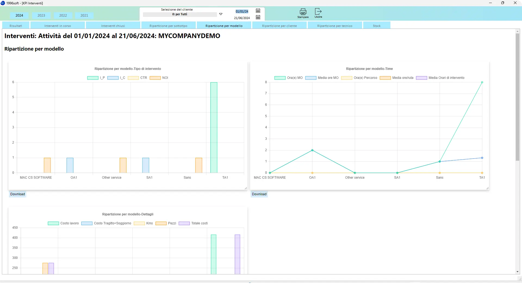
Task: Click 'Ripartizione per modello-Dettagli' chart title
Action: [x=128, y=214]
